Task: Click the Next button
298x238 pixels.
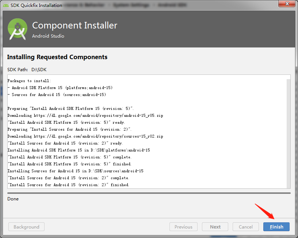Action: (x=215, y=227)
